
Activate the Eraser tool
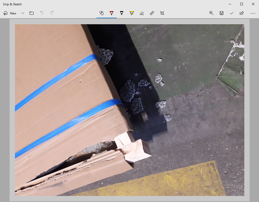[142, 13]
